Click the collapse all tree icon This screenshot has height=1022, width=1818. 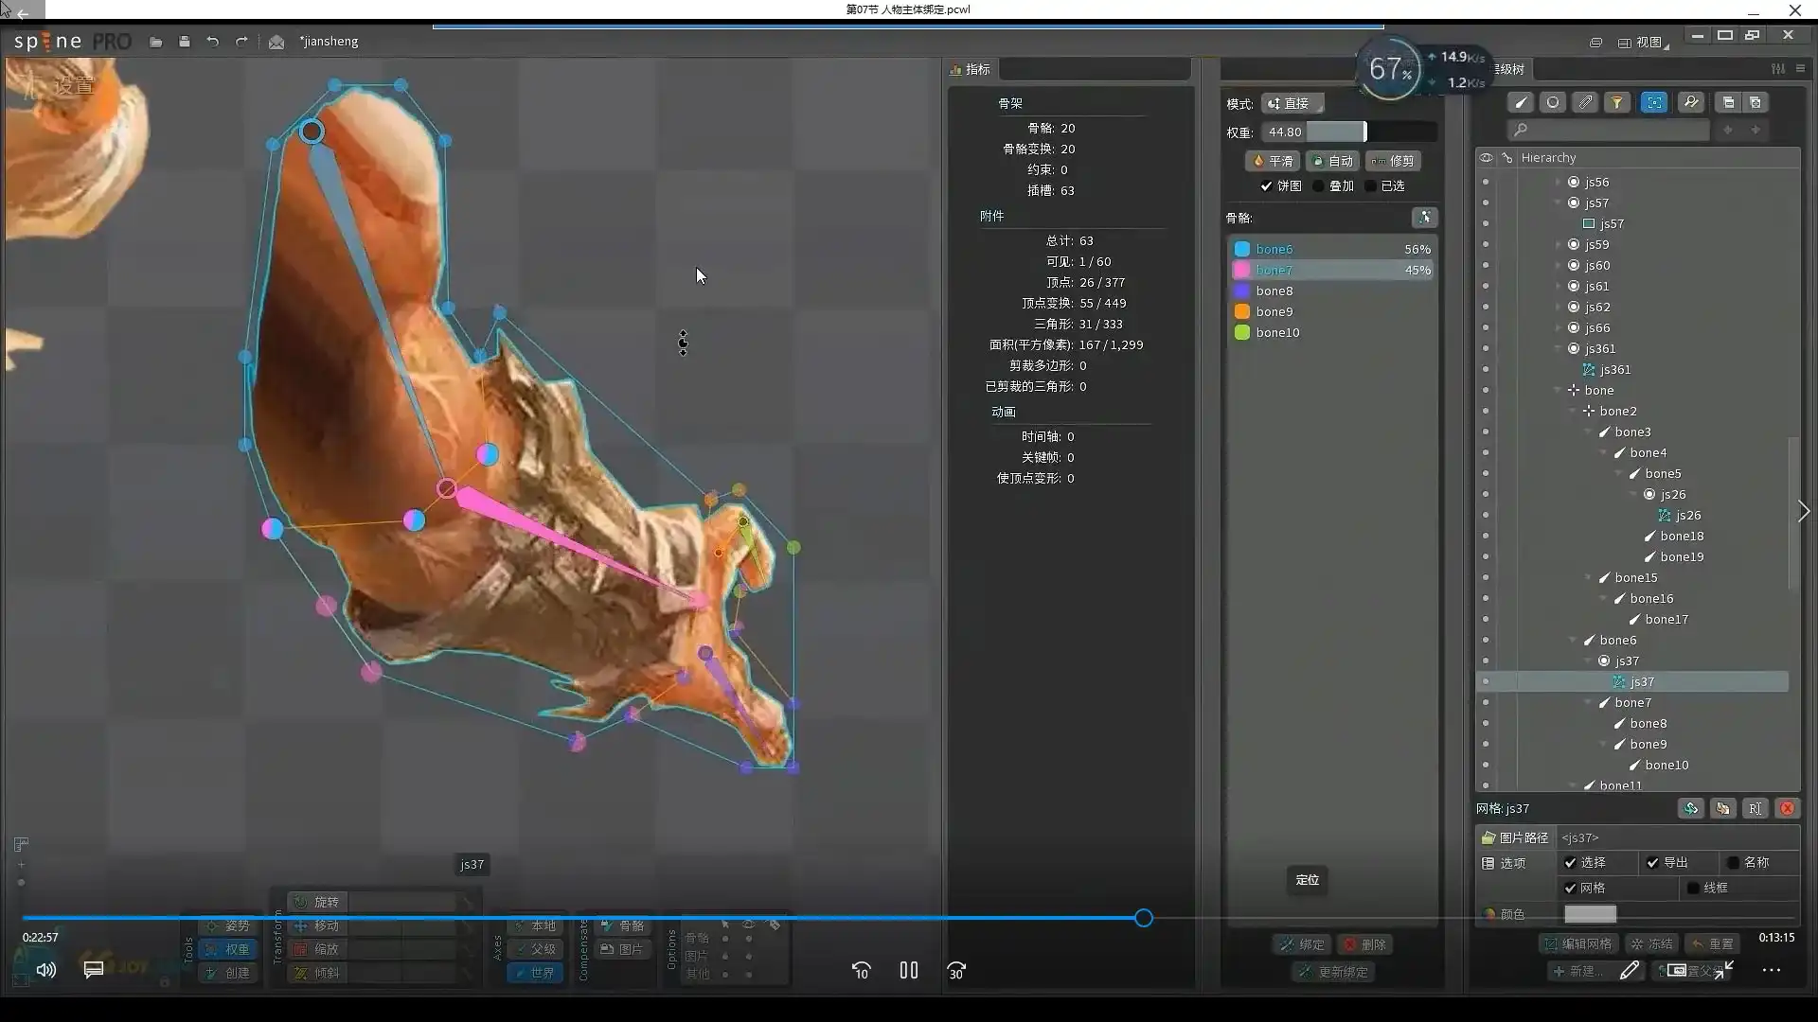[1728, 102]
